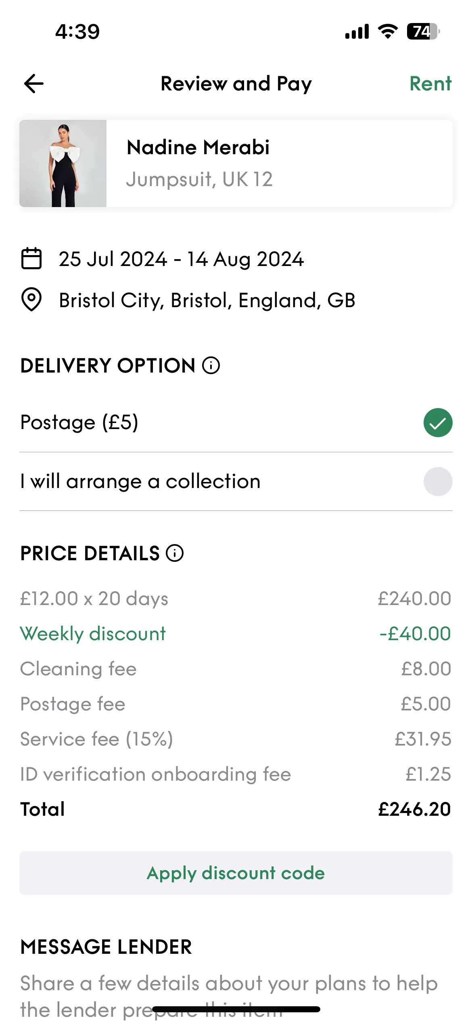Tap the Total £246.20 amount

click(414, 809)
